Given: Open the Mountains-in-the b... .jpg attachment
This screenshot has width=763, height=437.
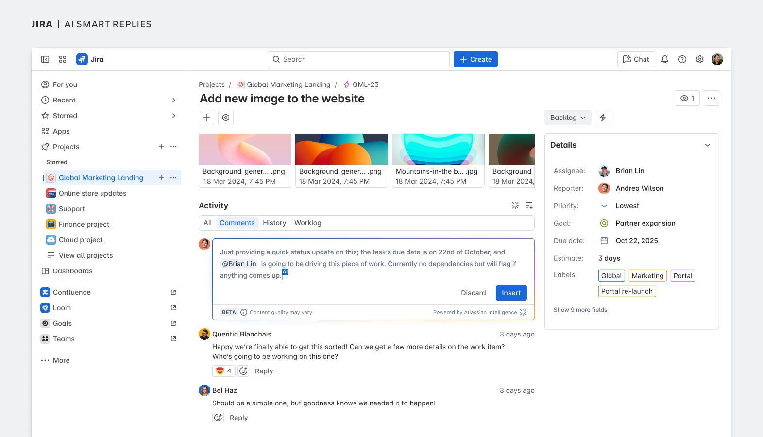Looking at the screenshot, I should click(438, 160).
